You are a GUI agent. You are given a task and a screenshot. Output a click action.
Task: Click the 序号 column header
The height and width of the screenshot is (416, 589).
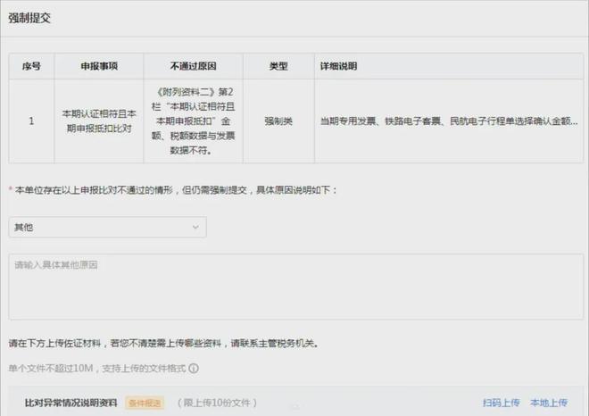tap(31, 66)
